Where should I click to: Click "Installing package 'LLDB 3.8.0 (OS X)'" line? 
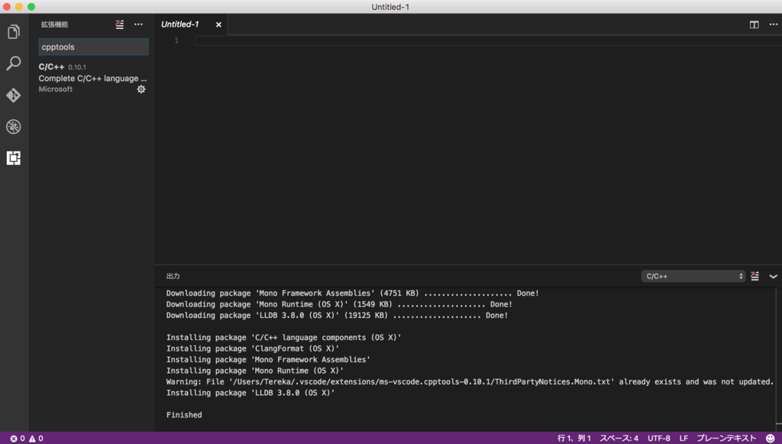pyautogui.click(x=250, y=393)
